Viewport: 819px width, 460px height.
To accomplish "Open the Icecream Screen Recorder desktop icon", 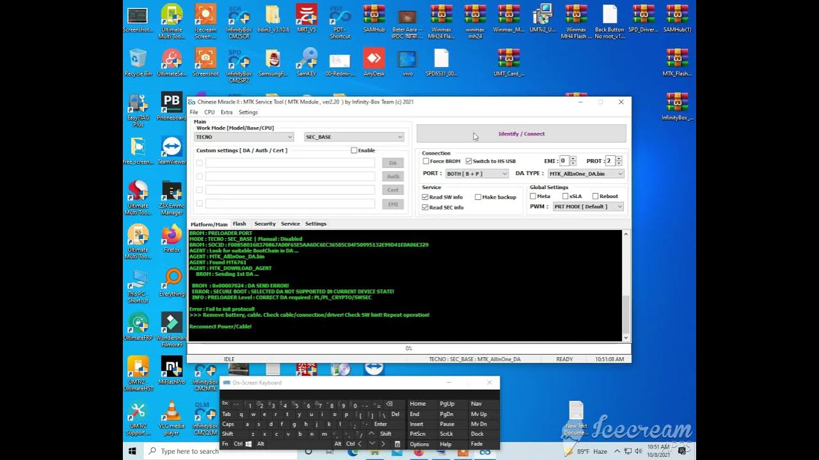I will (205, 20).
